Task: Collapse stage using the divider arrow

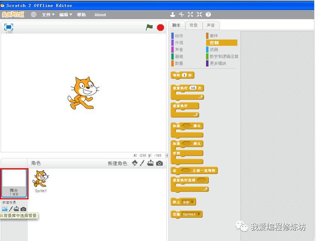Action: tap(167, 156)
